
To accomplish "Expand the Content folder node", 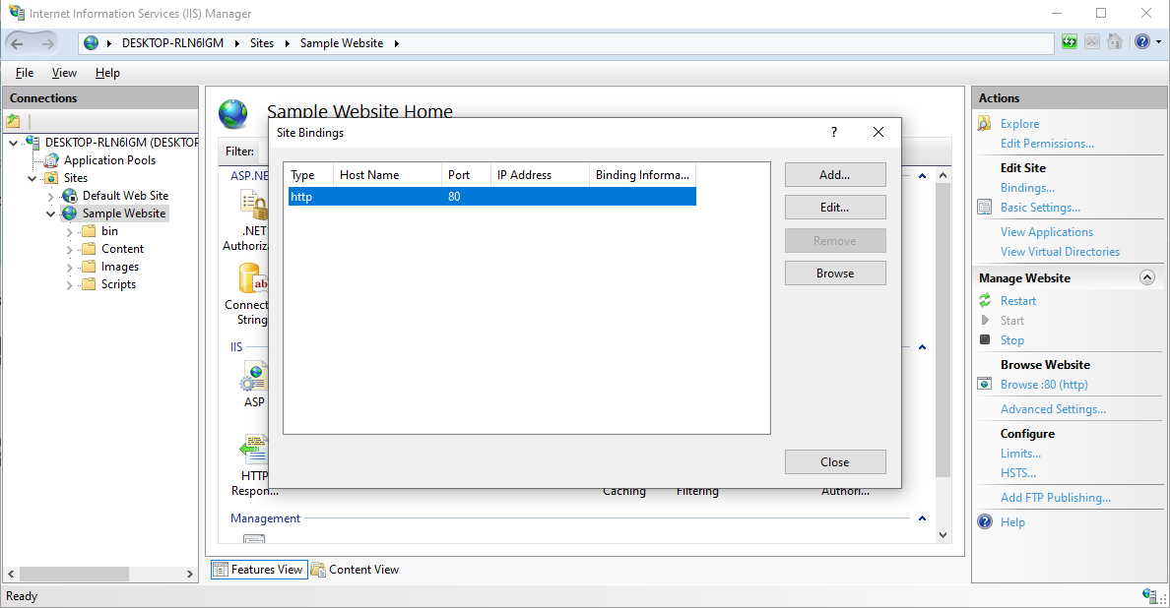I will [x=69, y=250].
